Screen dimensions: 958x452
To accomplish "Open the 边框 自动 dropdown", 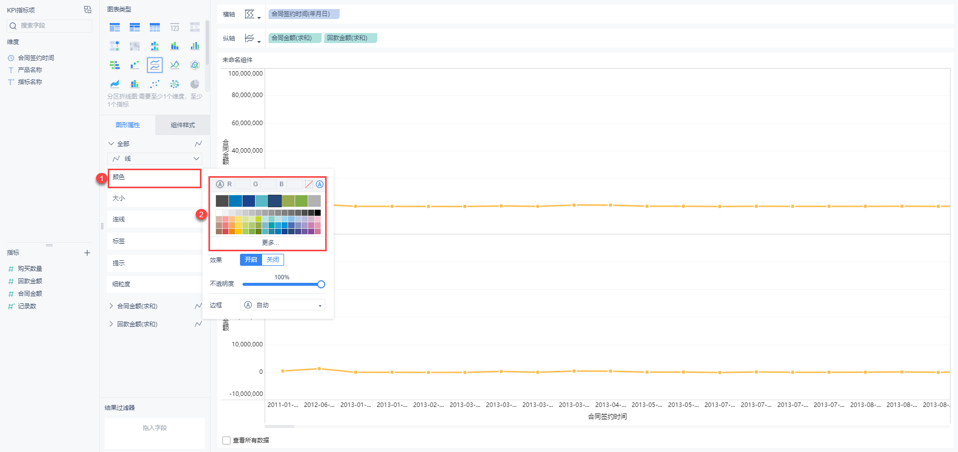I will click(283, 305).
